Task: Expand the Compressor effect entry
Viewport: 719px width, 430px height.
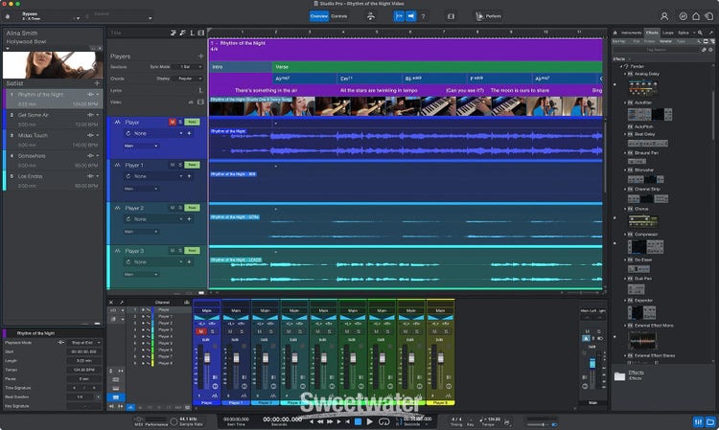Action: coord(625,234)
